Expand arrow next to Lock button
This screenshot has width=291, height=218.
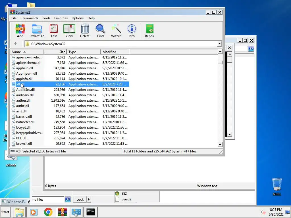(89, 200)
